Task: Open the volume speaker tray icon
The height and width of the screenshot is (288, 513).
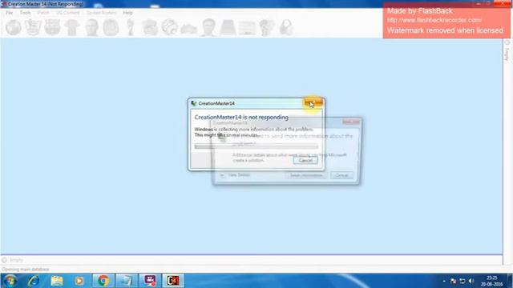Action: 471,281
